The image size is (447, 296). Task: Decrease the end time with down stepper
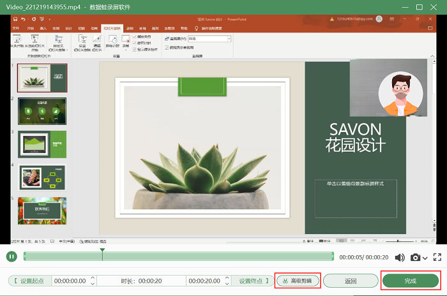click(228, 284)
